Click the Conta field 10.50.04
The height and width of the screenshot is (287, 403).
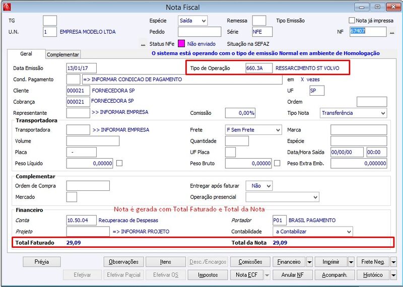pyautogui.click(x=82, y=221)
